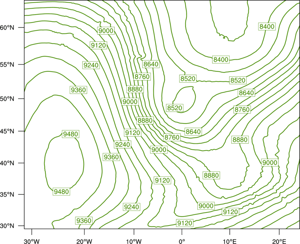Pick the 9360 label nearest the 30°N tick
The height and width of the screenshot is (244, 300).
[x=84, y=221]
